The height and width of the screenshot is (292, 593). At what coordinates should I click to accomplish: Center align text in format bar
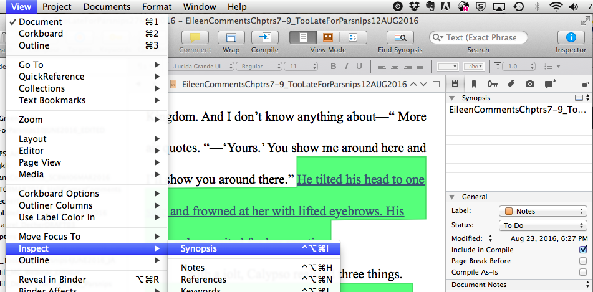(395, 67)
